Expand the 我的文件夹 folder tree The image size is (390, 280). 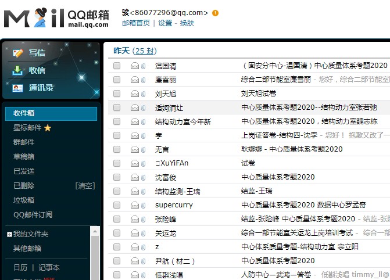[9, 234]
